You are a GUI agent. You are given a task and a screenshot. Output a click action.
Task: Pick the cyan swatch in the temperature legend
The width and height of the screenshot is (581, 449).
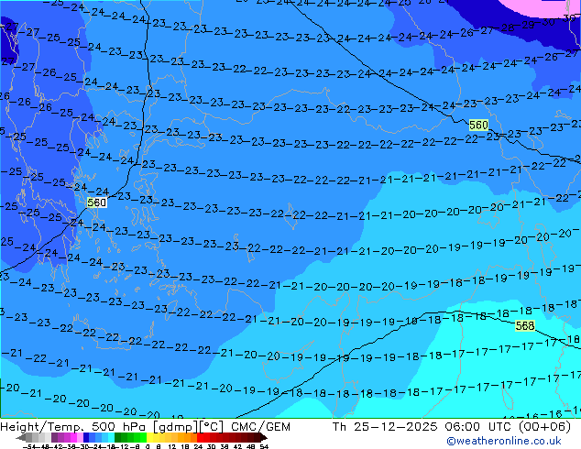[111, 437]
